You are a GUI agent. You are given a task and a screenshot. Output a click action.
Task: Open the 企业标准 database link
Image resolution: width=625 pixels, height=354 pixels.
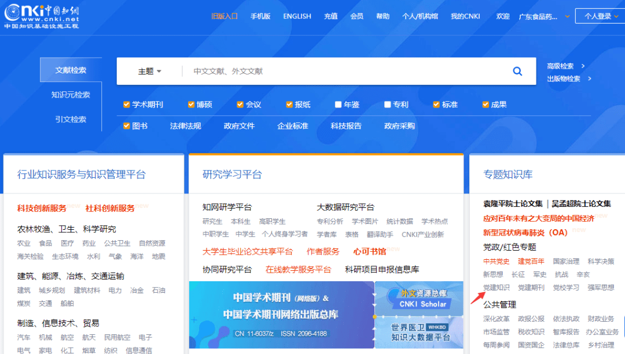tap(293, 126)
